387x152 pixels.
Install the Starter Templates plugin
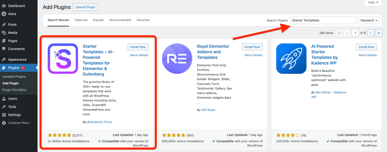click(138, 47)
